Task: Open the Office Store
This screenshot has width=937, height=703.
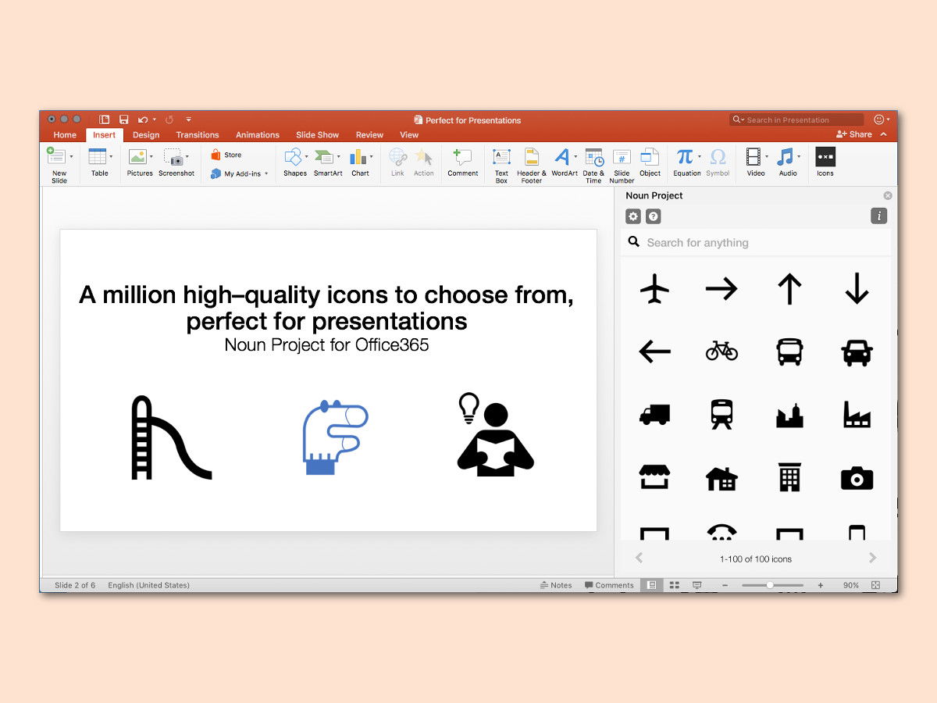Action: [x=226, y=155]
